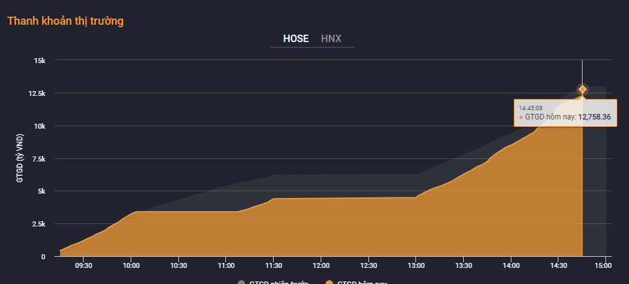Image resolution: width=629 pixels, height=284 pixels.
Task: Click the 09:30 label on the time axis
Action: pos(84,265)
